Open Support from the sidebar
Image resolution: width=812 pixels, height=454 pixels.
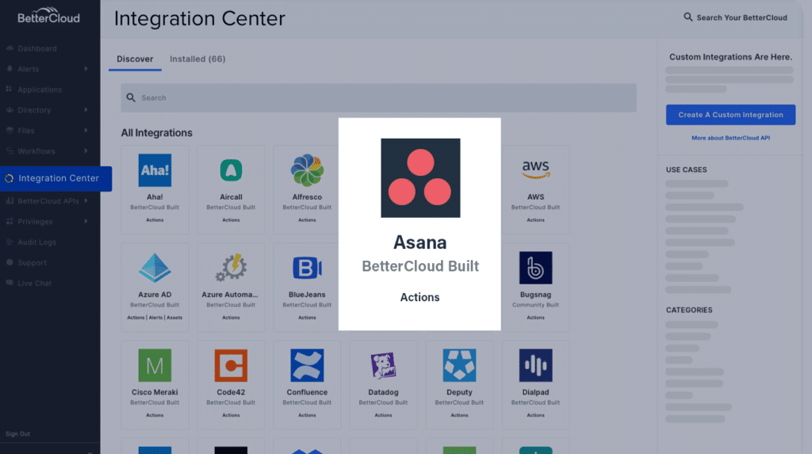click(32, 263)
